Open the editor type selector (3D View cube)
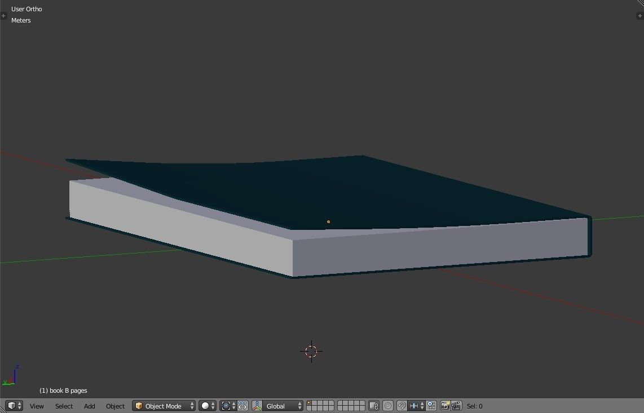Screen dimensions: 644x413 click(14, 406)
